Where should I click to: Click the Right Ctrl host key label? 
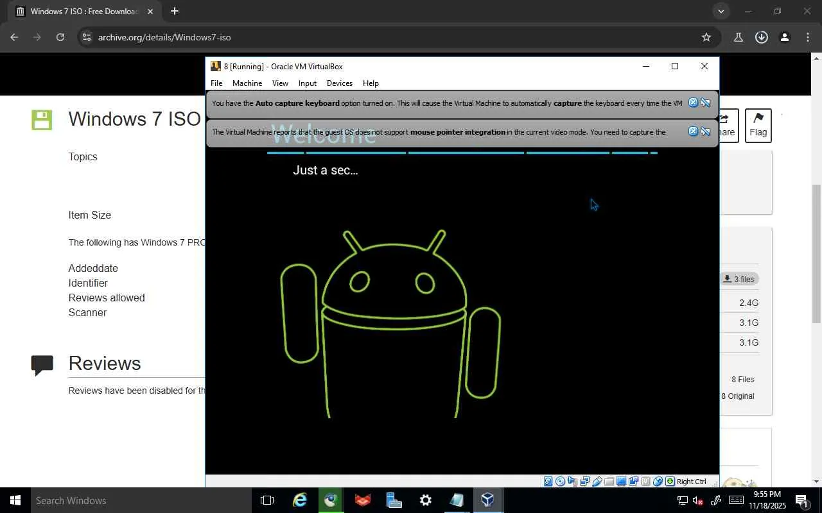tap(691, 482)
